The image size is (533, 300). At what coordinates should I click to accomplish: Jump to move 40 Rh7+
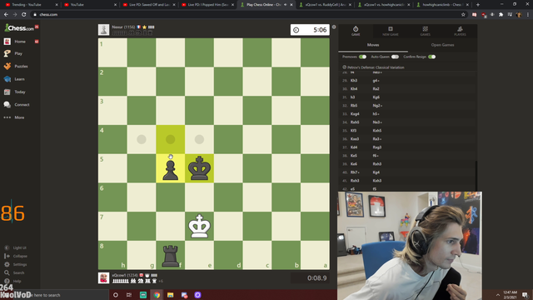(355, 172)
